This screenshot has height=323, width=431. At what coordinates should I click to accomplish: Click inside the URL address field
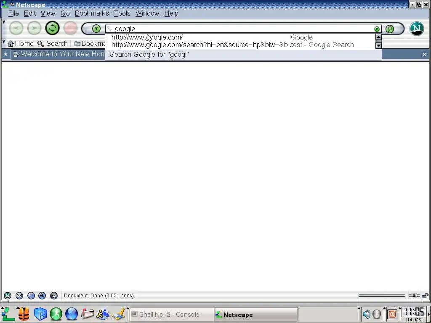[x=243, y=29]
